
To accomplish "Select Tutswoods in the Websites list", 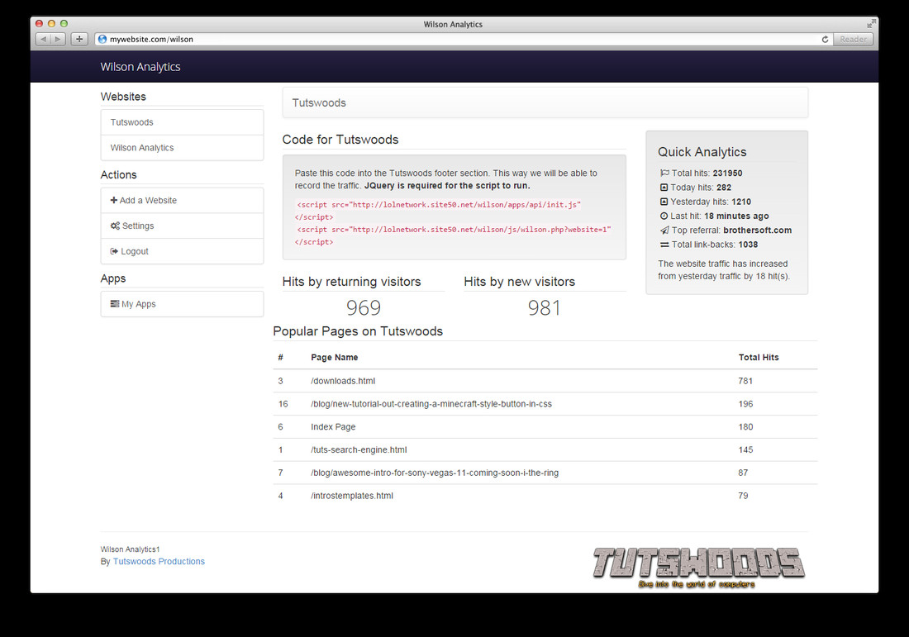I will tap(182, 122).
